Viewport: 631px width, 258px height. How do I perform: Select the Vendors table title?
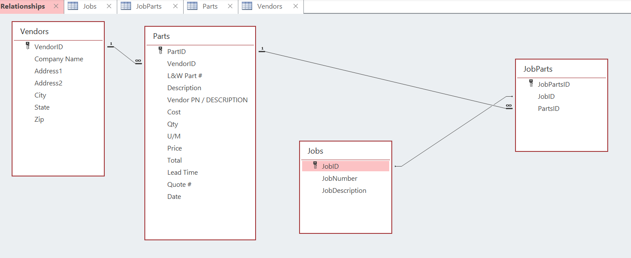click(34, 31)
